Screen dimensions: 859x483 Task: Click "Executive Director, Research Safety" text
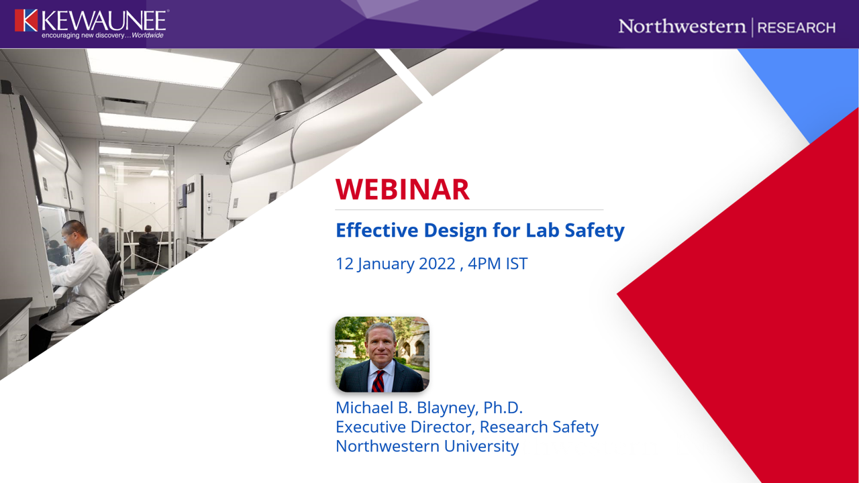[467, 427]
